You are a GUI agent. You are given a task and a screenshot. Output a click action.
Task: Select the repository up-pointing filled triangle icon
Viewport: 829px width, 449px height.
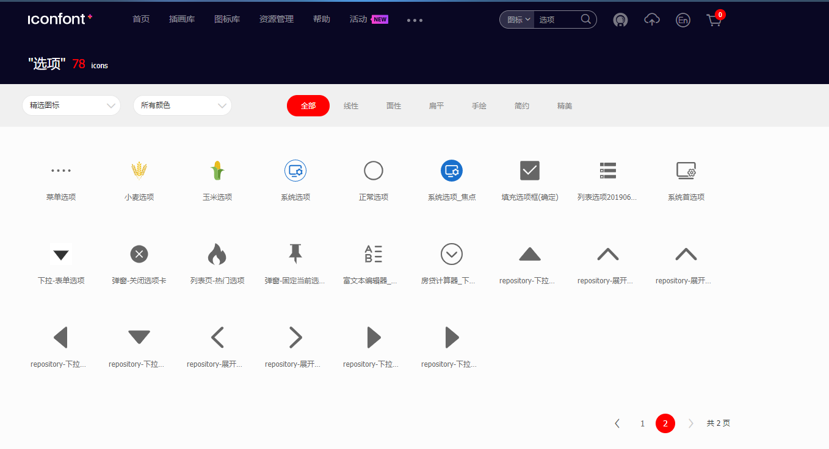(530, 254)
